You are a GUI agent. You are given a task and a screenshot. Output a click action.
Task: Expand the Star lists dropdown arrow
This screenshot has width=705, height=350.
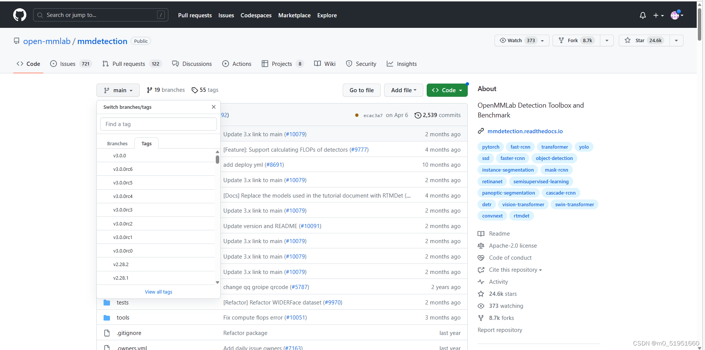pyautogui.click(x=676, y=40)
